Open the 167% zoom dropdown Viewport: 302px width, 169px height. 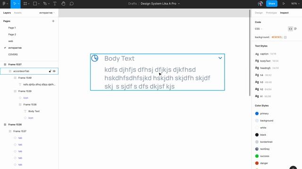(295, 4)
